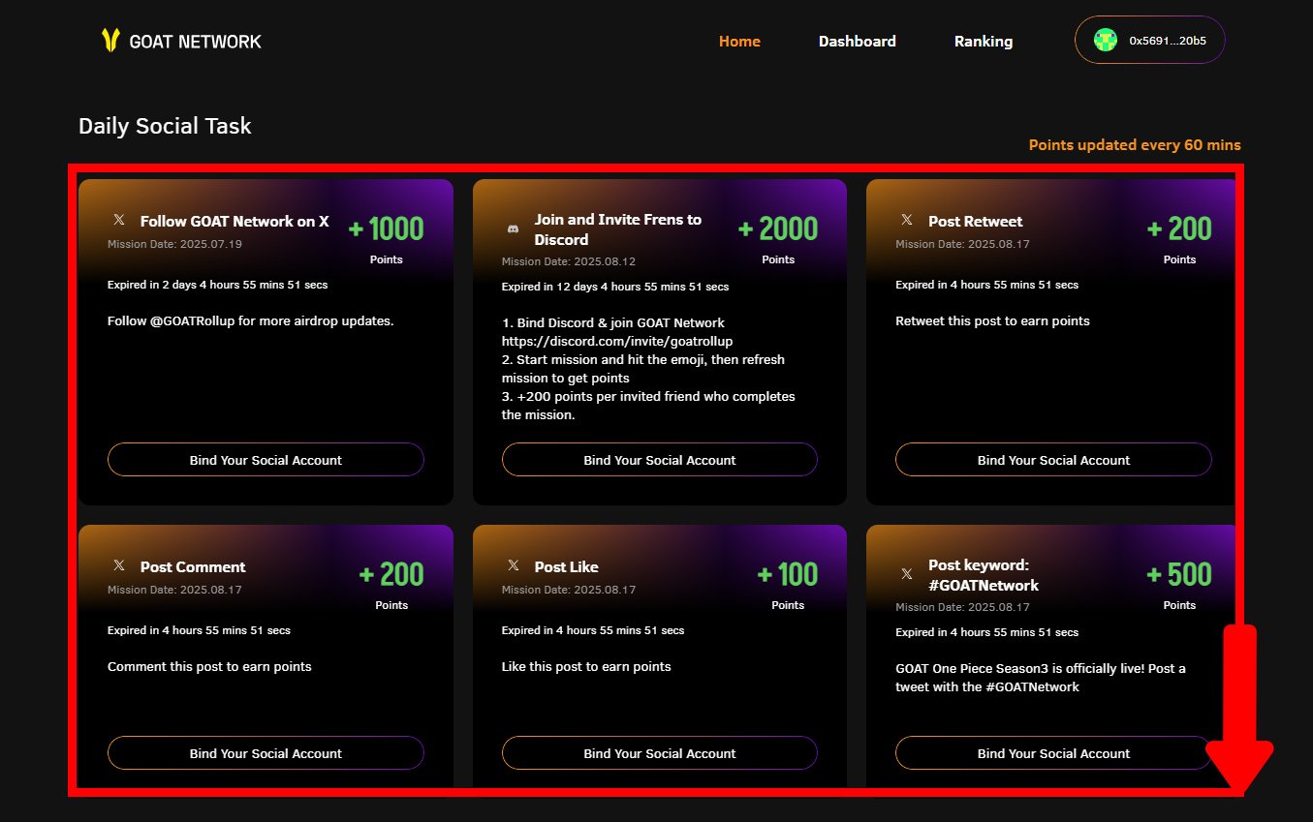Click the Discord icon on Join card
The height and width of the screenshot is (822, 1313).
514,229
